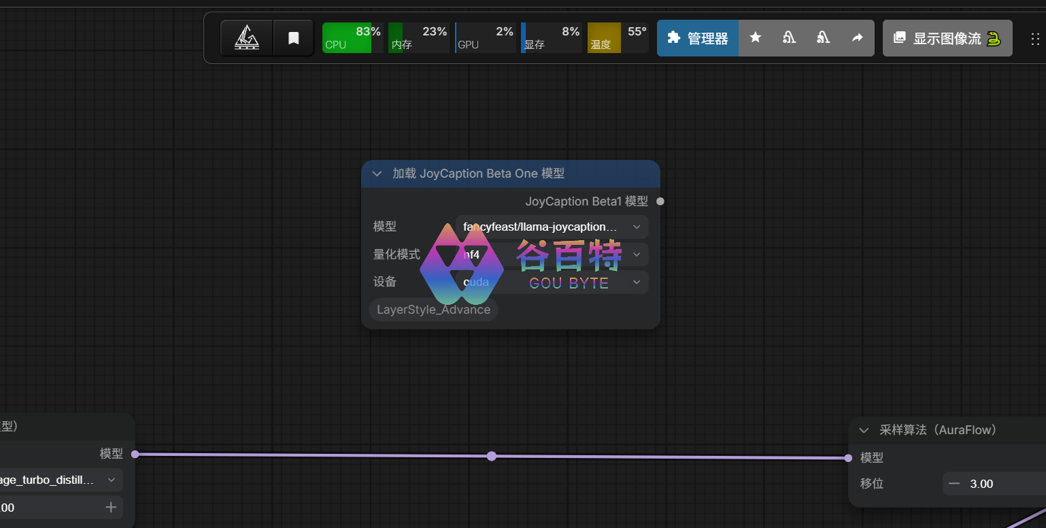Click the puzzle-piece 管理器 manager button

point(698,38)
